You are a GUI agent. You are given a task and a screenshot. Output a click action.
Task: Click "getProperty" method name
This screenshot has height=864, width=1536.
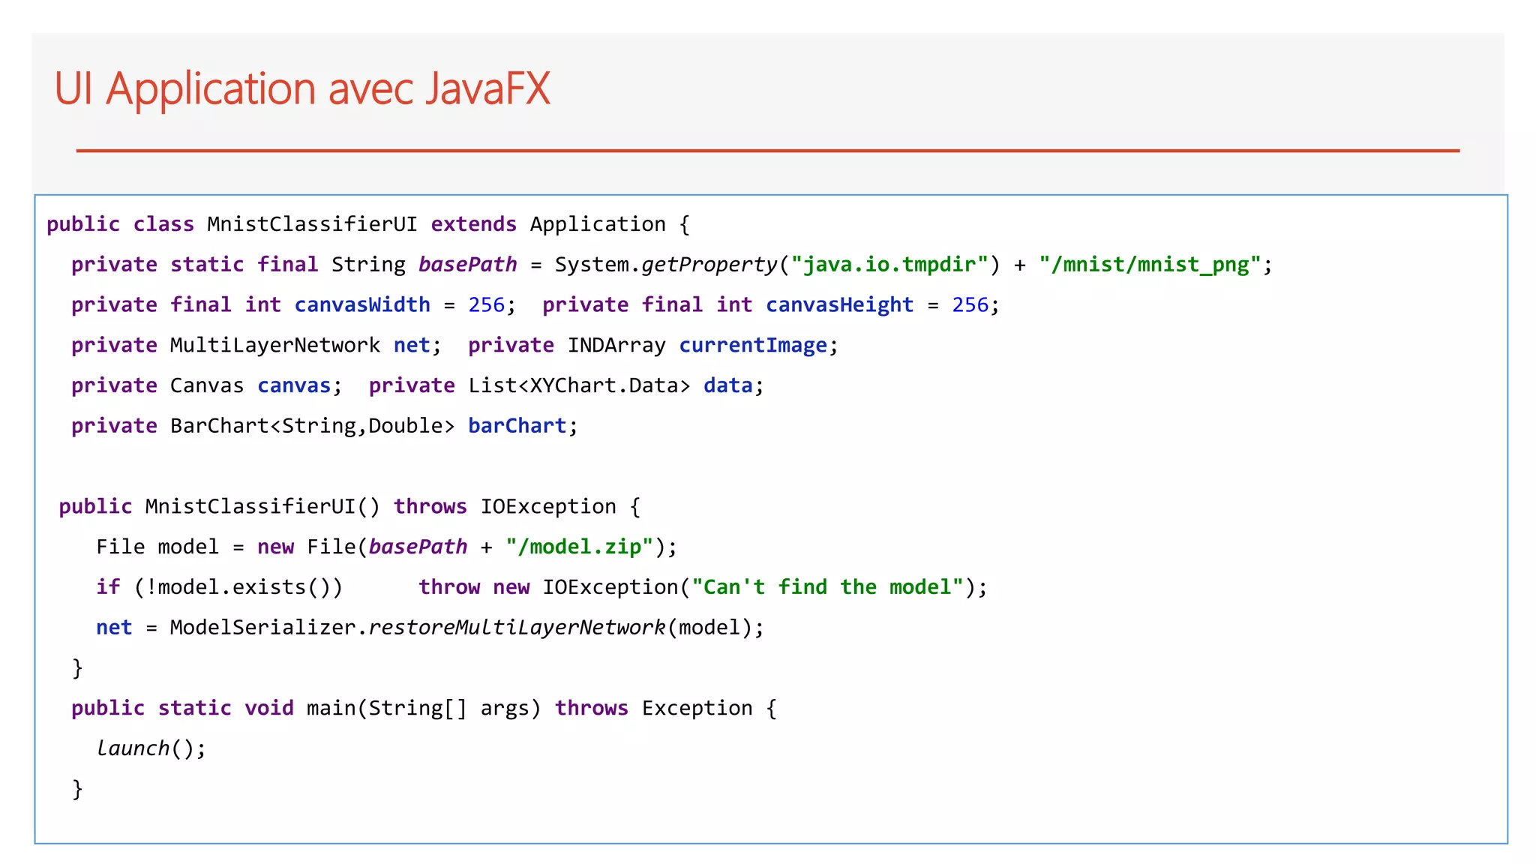point(709,265)
